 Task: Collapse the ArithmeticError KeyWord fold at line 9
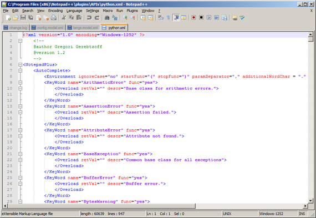tap(20, 83)
